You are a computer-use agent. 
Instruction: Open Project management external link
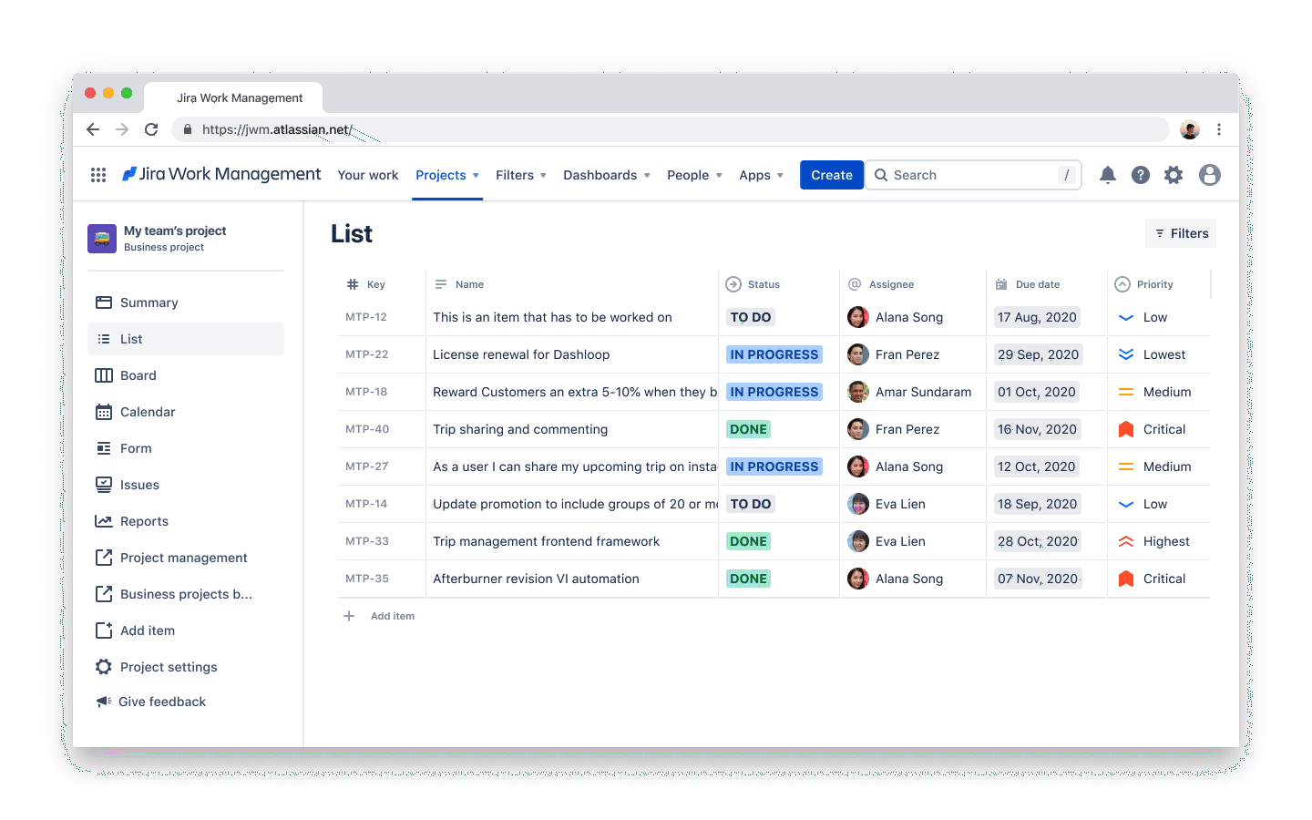186,558
